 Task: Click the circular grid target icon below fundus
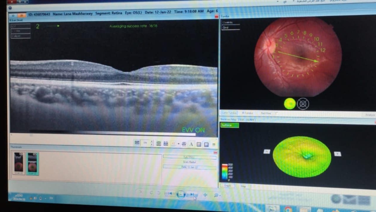click(303, 104)
